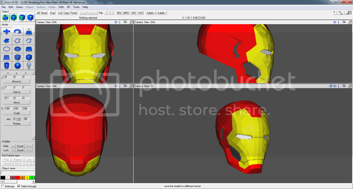
Task: Click control panel scroll-down arrow
Action: pyautogui.click(x=33, y=138)
